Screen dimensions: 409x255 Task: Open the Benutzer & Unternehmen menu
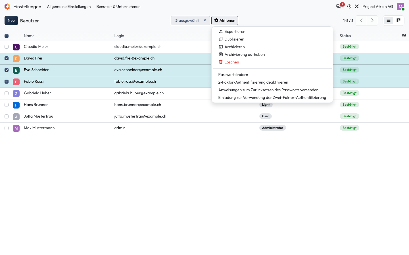tap(118, 7)
